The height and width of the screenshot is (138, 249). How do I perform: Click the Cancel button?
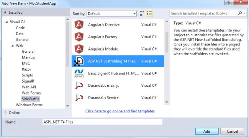[232, 132]
